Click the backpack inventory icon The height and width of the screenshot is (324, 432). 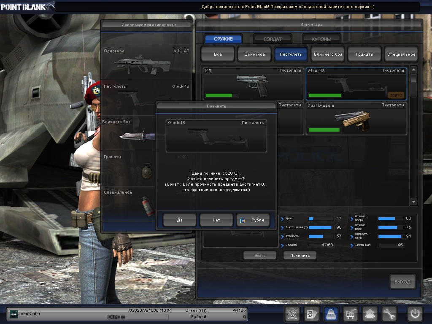tap(331, 313)
